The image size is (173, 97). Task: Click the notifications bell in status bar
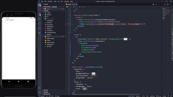pos(171,96)
